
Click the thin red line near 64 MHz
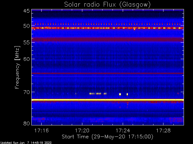pyautogui.click(x=108, y=73)
